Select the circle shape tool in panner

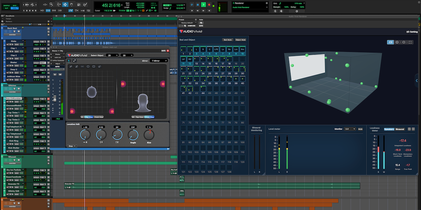click(x=88, y=66)
